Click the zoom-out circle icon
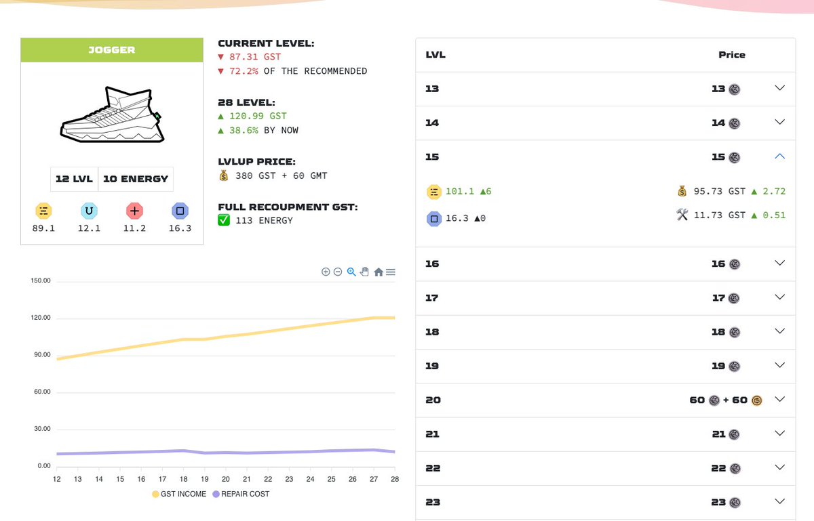Image resolution: width=814 pixels, height=521 pixels. point(338,271)
